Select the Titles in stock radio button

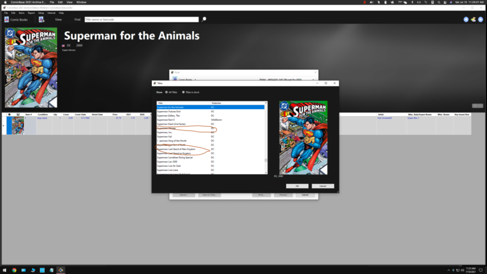[x=183, y=92]
